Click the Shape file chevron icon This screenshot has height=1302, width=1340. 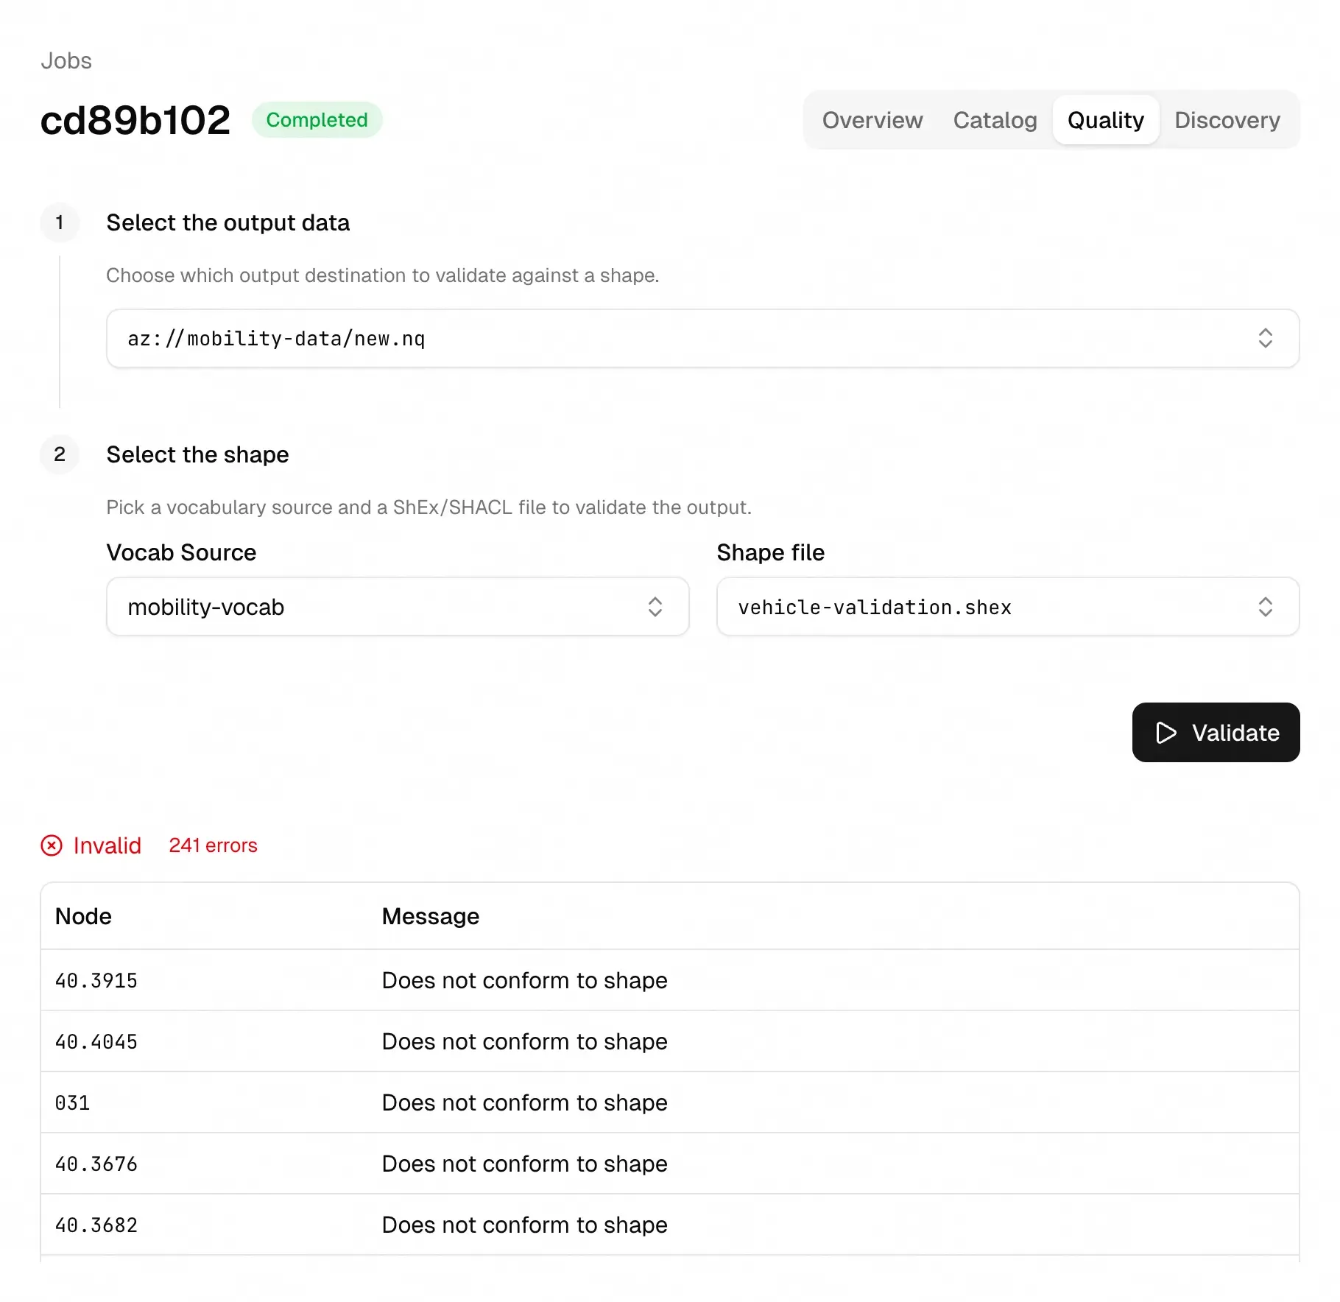click(x=1265, y=607)
